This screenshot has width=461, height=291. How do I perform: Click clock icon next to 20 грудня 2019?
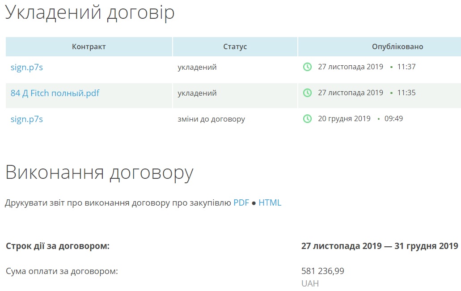pyautogui.click(x=307, y=119)
